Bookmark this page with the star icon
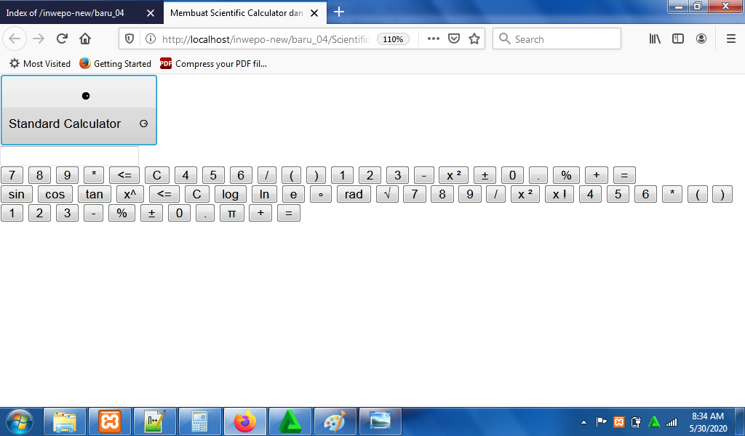This screenshot has height=436, width=745. pos(474,39)
